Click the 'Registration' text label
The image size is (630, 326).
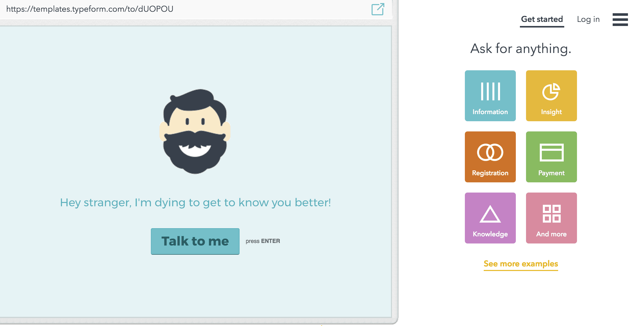pos(490,173)
